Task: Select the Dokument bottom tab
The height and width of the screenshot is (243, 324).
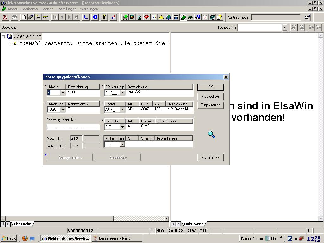Action: click(x=193, y=224)
